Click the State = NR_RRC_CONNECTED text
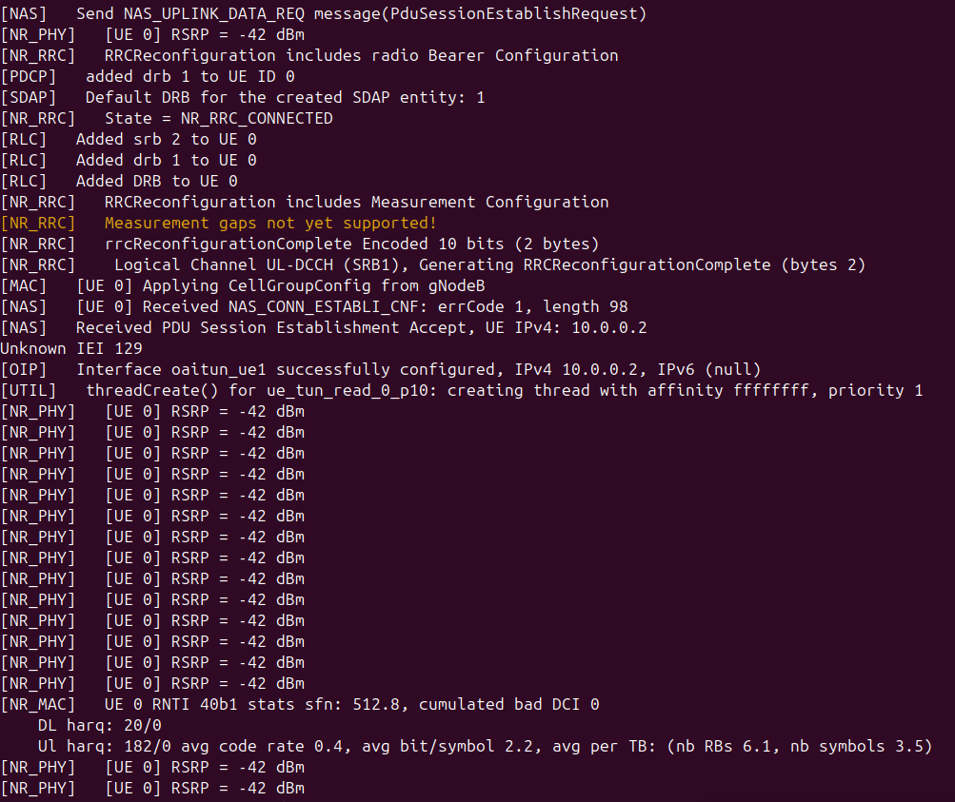Image resolution: width=955 pixels, height=802 pixels. (219, 119)
